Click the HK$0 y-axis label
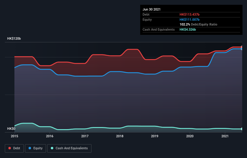 pos(11,129)
